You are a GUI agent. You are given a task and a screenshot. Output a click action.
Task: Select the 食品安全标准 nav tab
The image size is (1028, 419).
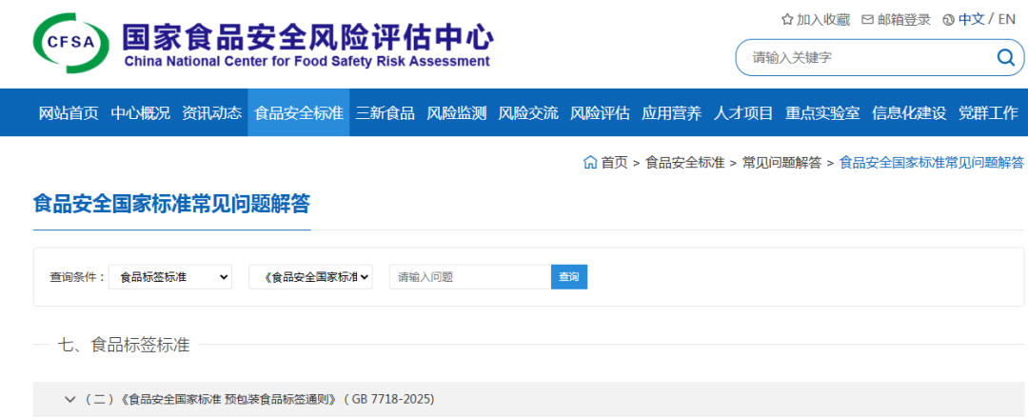tap(298, 112)
